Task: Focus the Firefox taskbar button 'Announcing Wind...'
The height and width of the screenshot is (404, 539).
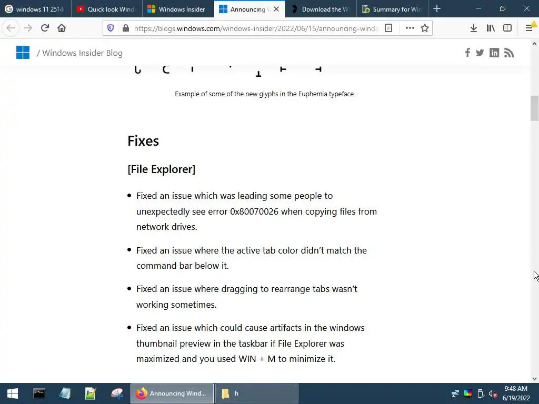Action: click(172, 393)
